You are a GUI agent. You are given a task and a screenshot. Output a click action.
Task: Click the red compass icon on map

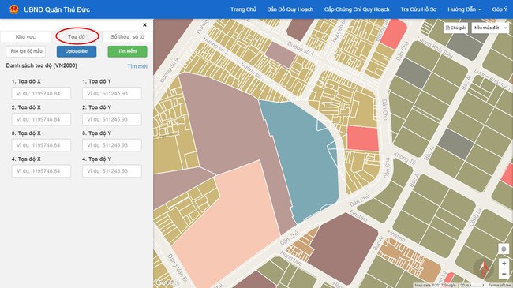click(483, 268)
